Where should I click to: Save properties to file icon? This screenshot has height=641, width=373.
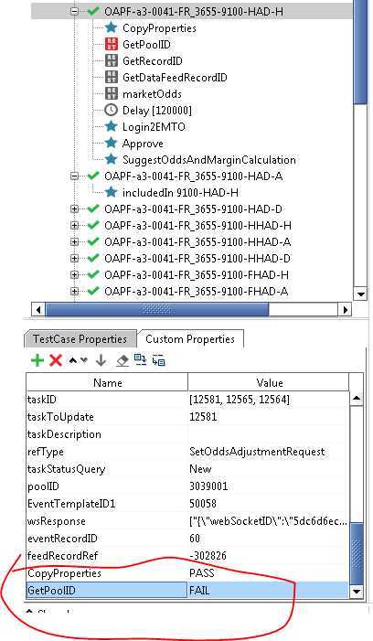[158, 360]
